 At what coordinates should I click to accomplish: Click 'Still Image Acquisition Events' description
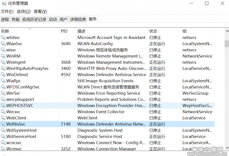pyautogui.click(x=105, y=81)
